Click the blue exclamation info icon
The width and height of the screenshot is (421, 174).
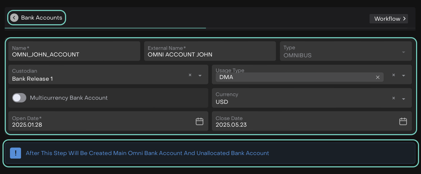tap(15, 153)
